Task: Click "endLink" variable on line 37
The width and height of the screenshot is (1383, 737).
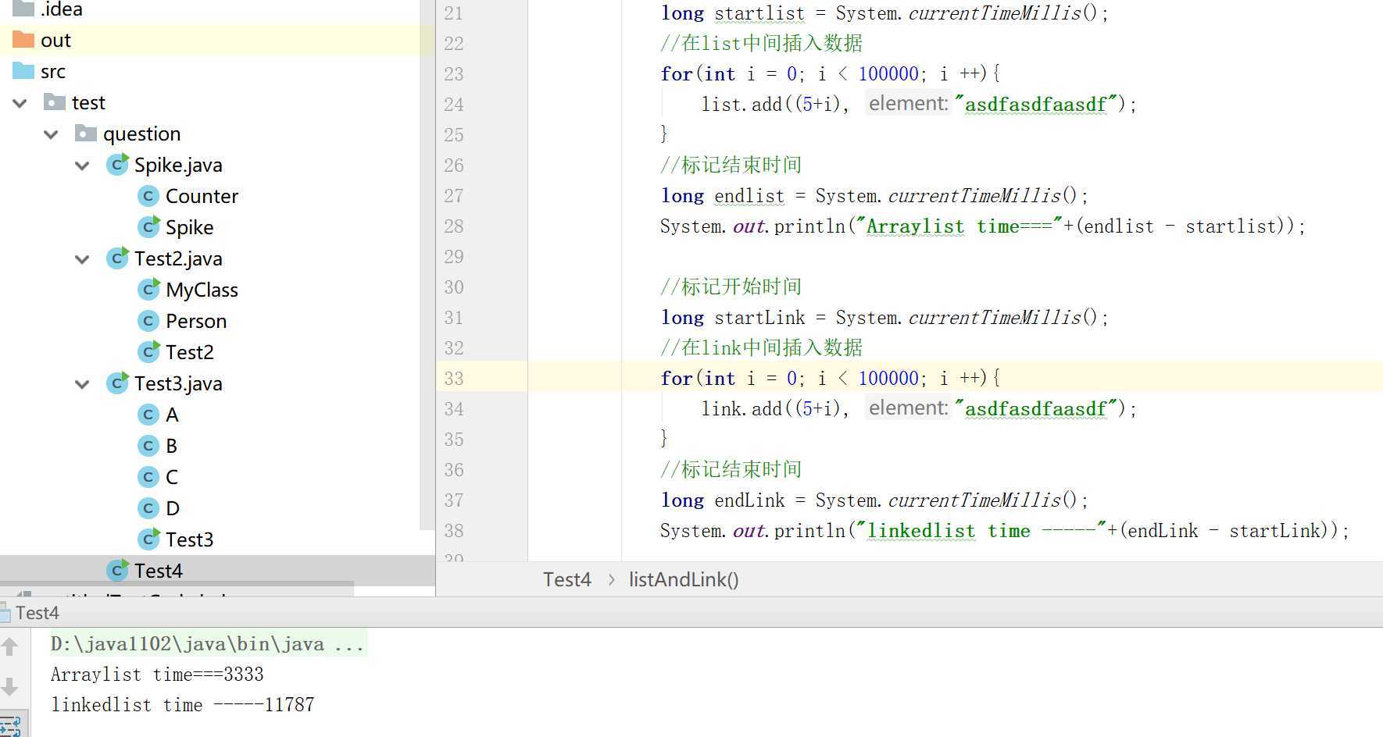Action: click(x=749, y=500)
